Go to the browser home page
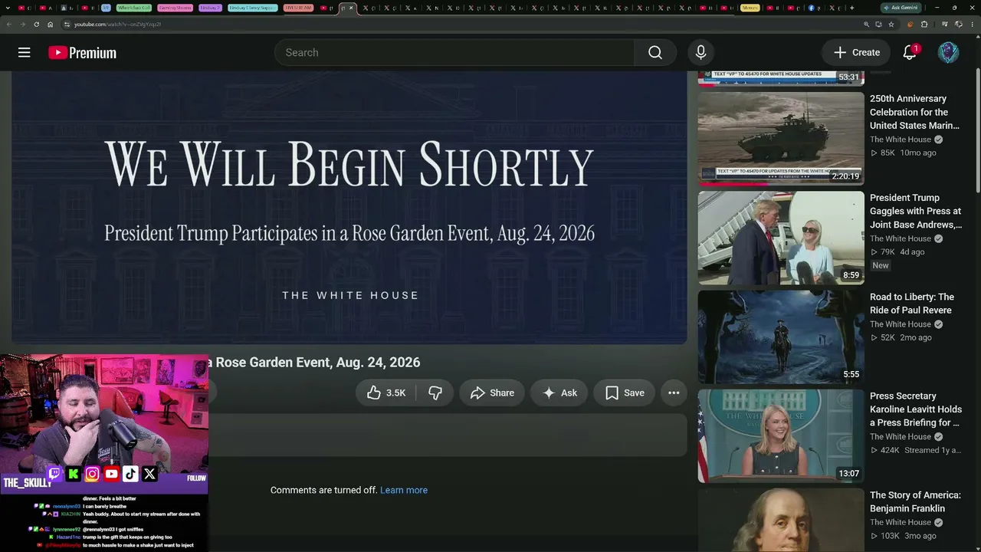The height and width of the screenshot is (552, 981). point(51,24)
